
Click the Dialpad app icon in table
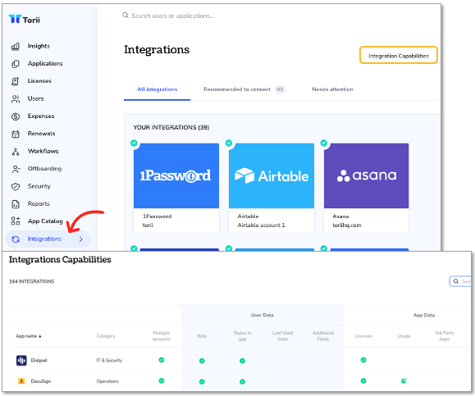click(21, 360)
